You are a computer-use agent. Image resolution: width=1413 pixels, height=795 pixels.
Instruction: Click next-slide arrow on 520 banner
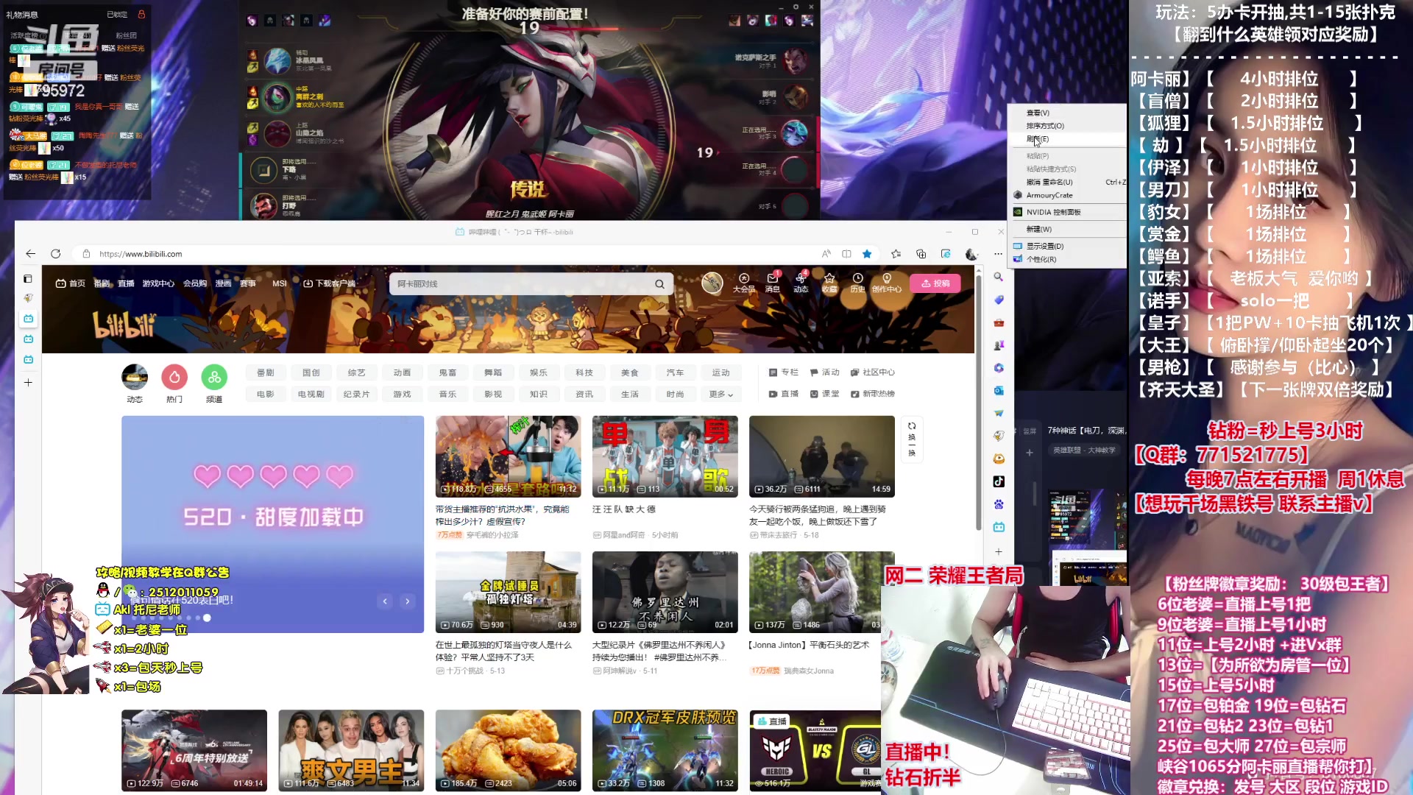point(408,601)
